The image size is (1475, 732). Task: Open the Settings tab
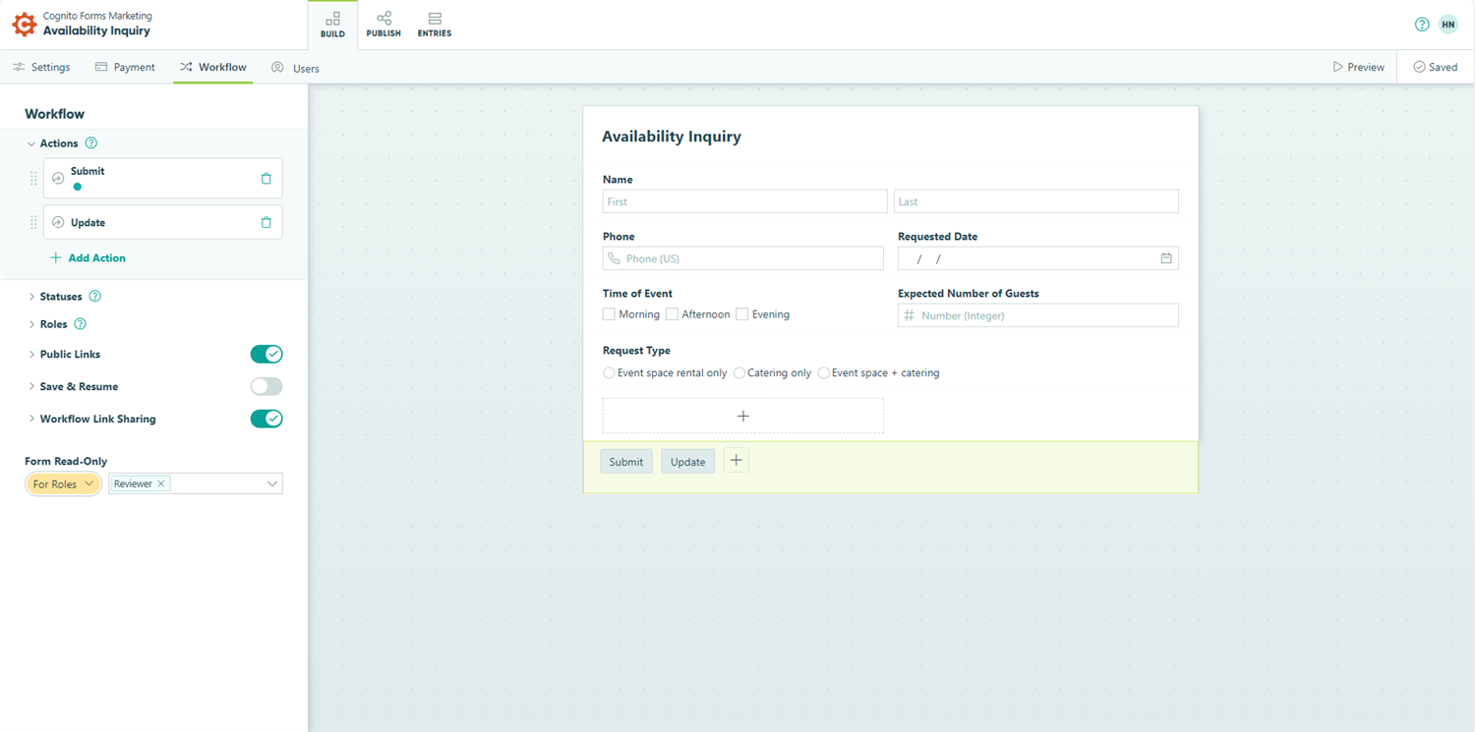coord(41,67)
